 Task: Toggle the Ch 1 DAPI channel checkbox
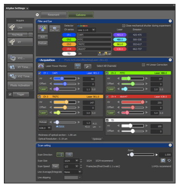coord(40,73)
